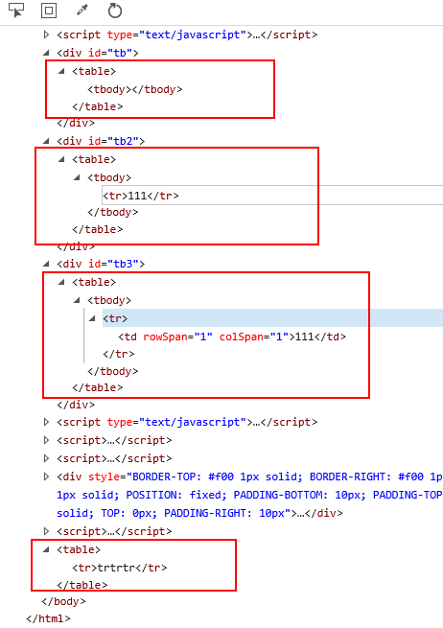Click the id value "tb" attribute
The height and width of the screenshot is (628, 443).
click(120, 53)
